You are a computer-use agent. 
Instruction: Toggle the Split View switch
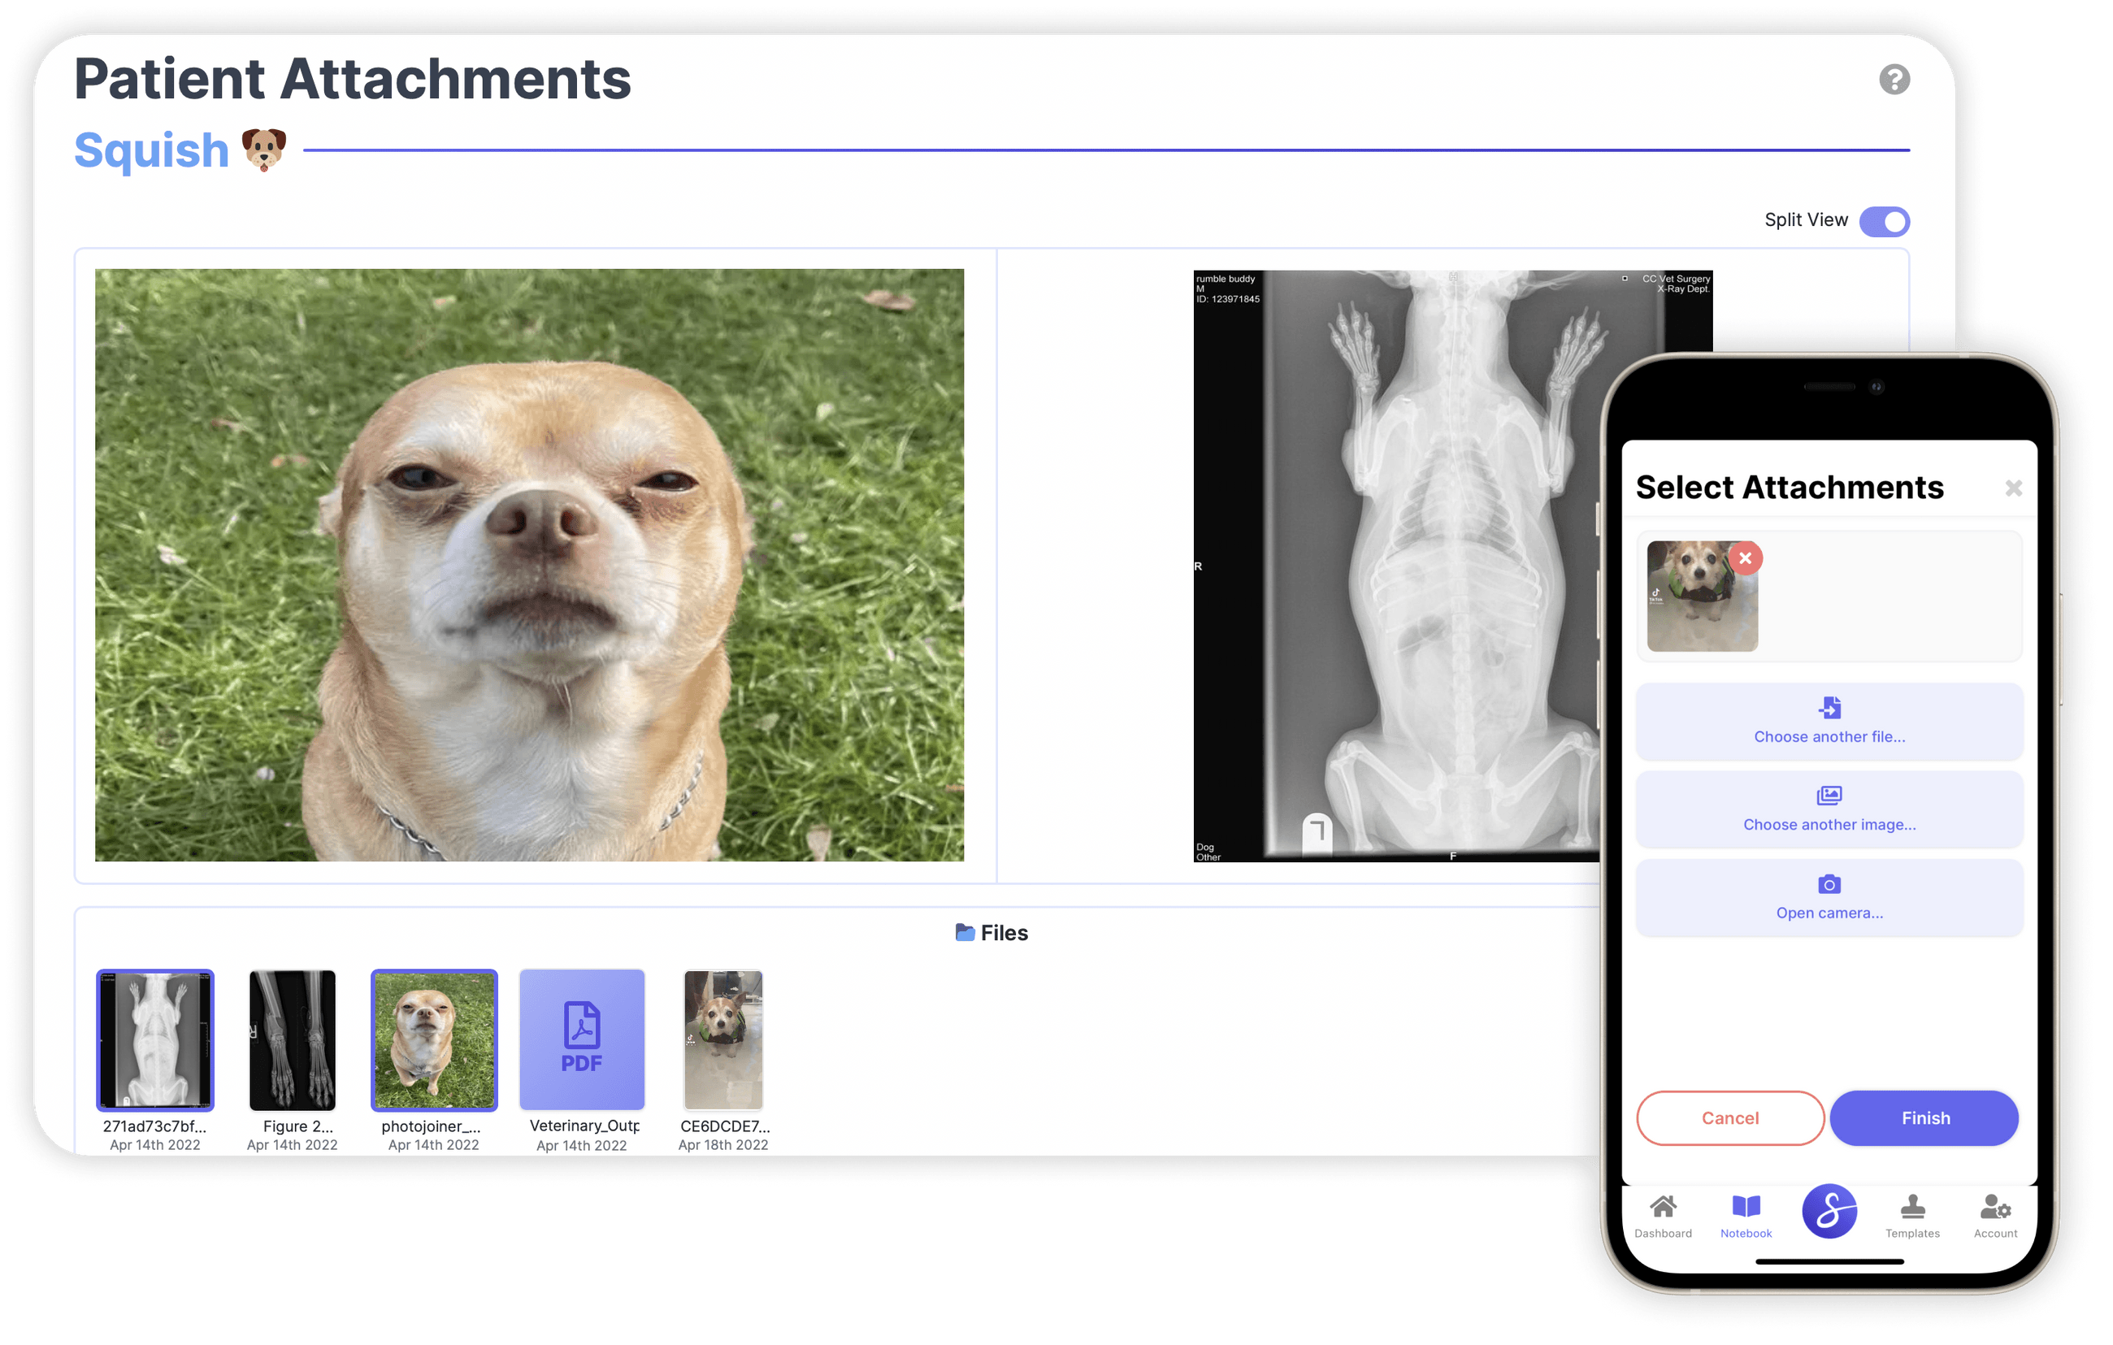coord(1883,221)
